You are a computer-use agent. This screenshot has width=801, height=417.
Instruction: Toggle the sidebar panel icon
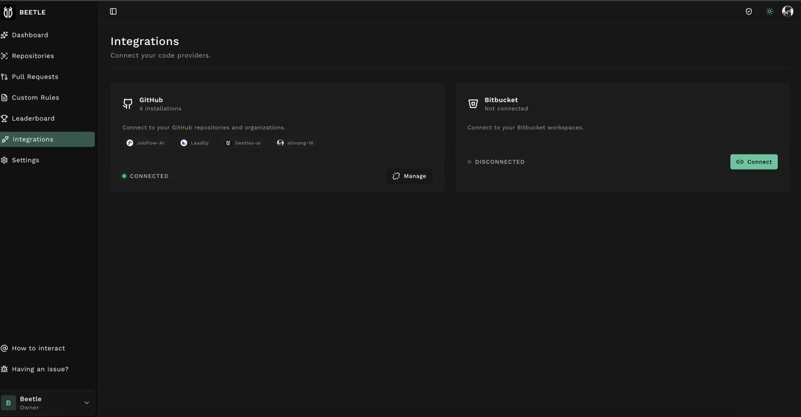113,11
